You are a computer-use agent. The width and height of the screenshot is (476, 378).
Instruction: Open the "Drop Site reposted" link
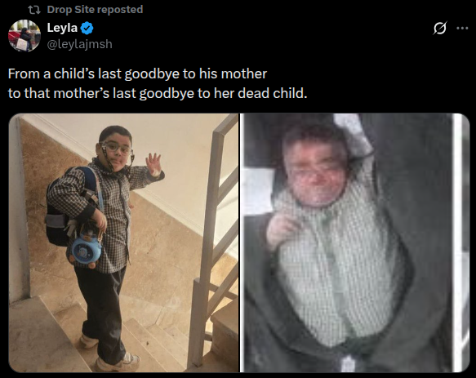click(x=95, y=10)
